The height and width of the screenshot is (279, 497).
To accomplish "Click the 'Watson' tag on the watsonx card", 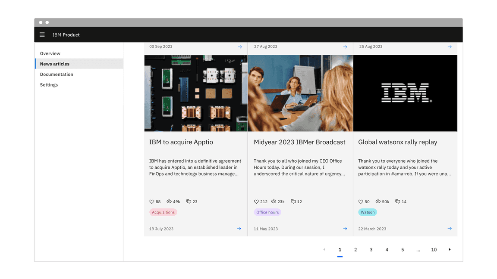I will pyautogui.click(x=367, y=212).
